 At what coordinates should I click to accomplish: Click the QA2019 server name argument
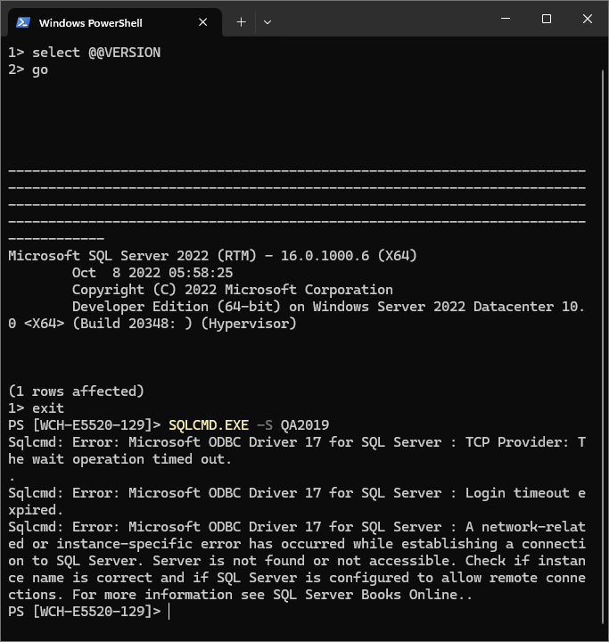tap(305, 425)
